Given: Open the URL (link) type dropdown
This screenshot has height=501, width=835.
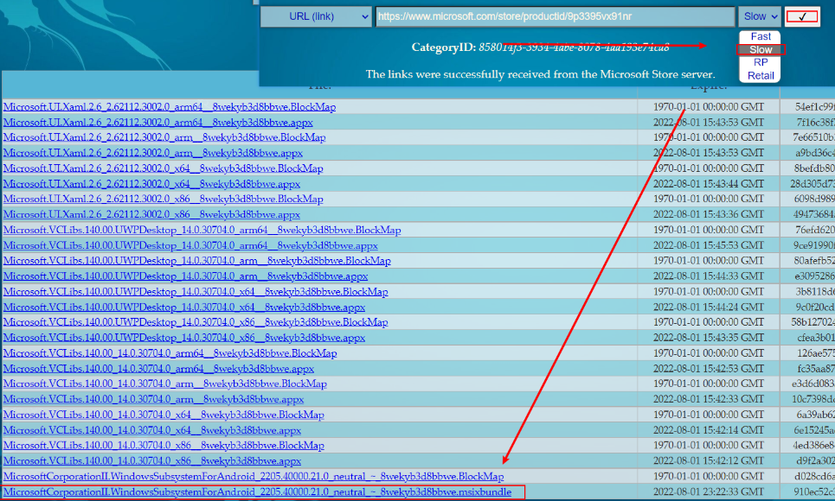Looking at the screenshot, I should pos(316,16).
